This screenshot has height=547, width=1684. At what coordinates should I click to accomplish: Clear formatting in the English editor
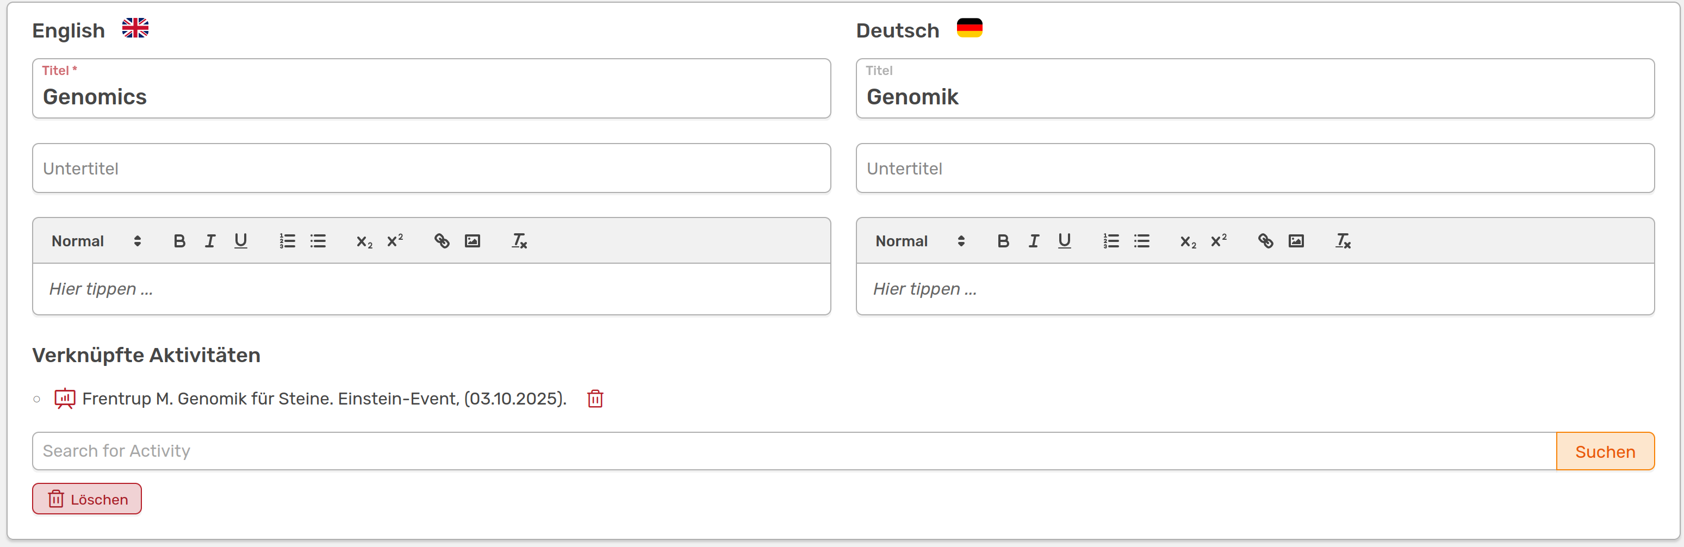(519, 241)
